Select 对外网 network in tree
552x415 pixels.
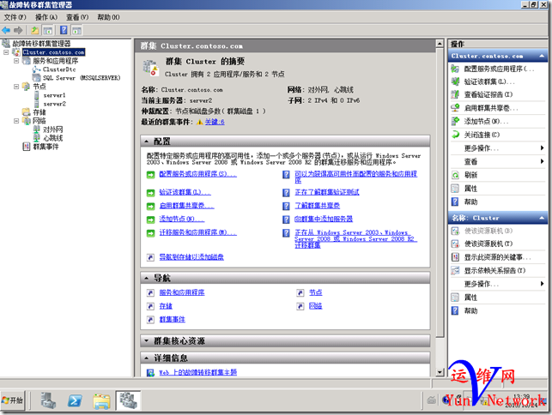[x=53, y=129]
